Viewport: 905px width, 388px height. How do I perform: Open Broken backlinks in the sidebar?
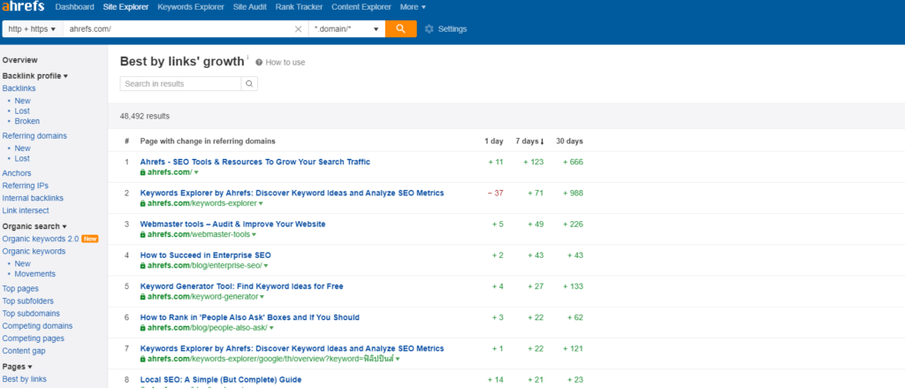pos(27,121)
